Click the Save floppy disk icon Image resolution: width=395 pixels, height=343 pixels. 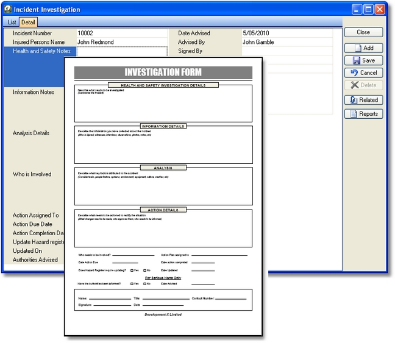click(356, 60)
